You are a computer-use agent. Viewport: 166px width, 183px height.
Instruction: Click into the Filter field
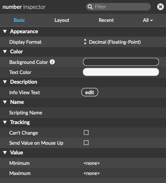point(118,7)
